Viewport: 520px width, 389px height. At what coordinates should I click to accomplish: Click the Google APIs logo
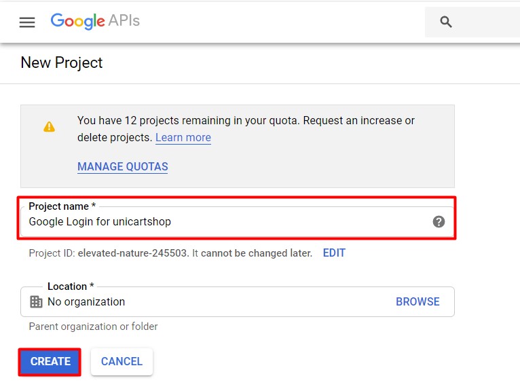[x=95, y=21]
